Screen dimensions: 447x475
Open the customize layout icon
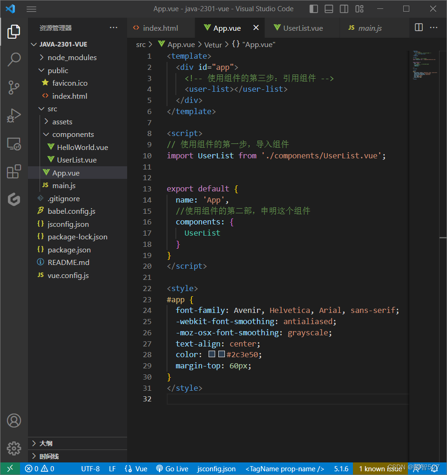[359, 9]
